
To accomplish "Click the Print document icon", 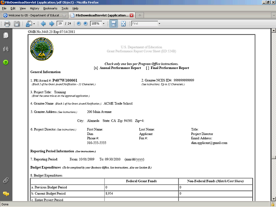I will (x=7, y=24).
